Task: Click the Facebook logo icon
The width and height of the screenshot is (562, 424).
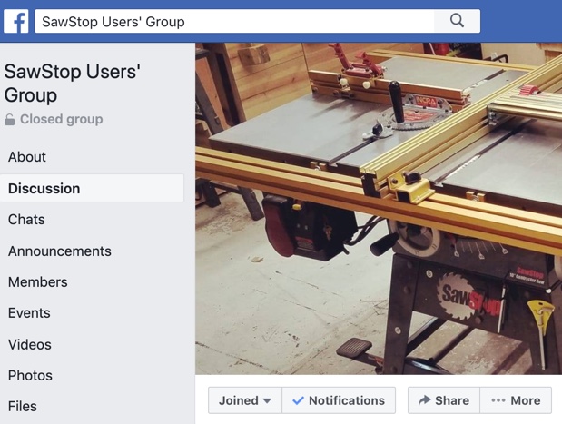Action: [x=16, y=22]
